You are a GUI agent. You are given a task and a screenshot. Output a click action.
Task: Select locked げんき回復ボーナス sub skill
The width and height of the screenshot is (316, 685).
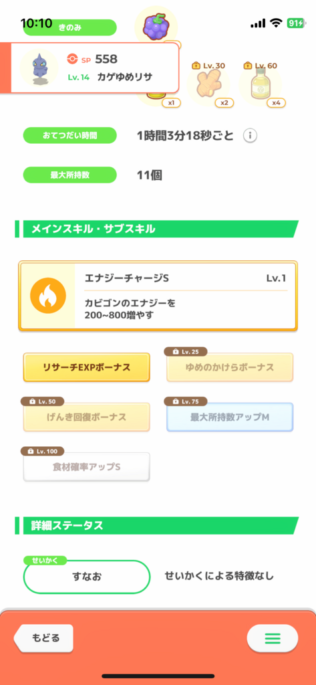(86, 417)
